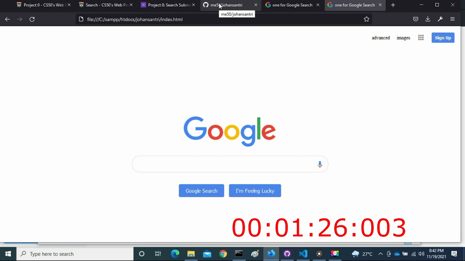Open the Google apps grid icon
The width and height of the screenshot is (465, 261).
click(421, 38)
